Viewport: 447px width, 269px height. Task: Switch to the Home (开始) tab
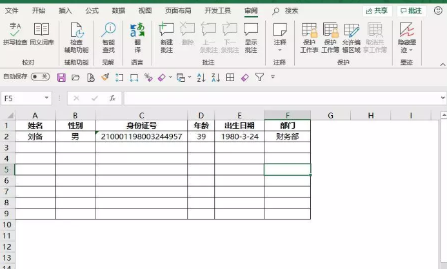click(39, 11)
